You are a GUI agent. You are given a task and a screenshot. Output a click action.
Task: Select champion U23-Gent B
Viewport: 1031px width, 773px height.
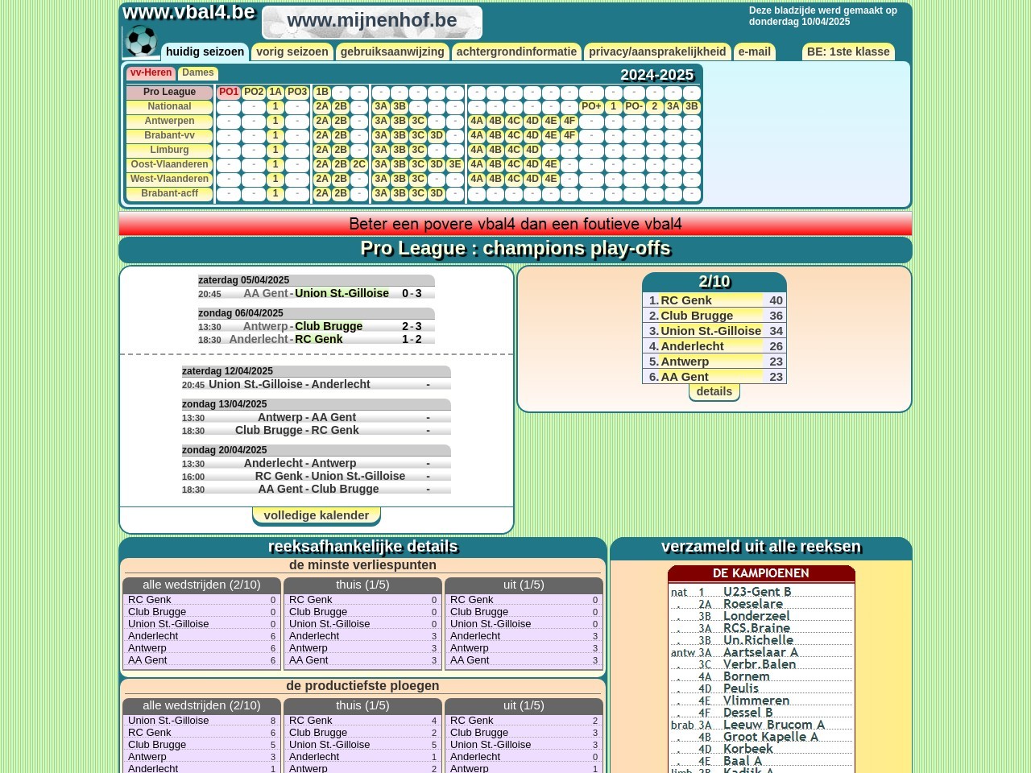[757, 591]
